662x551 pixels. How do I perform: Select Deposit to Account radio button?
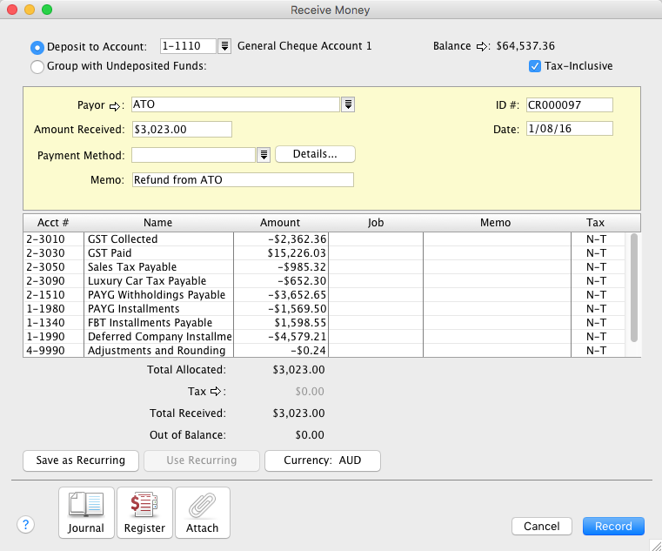[37, 47]
